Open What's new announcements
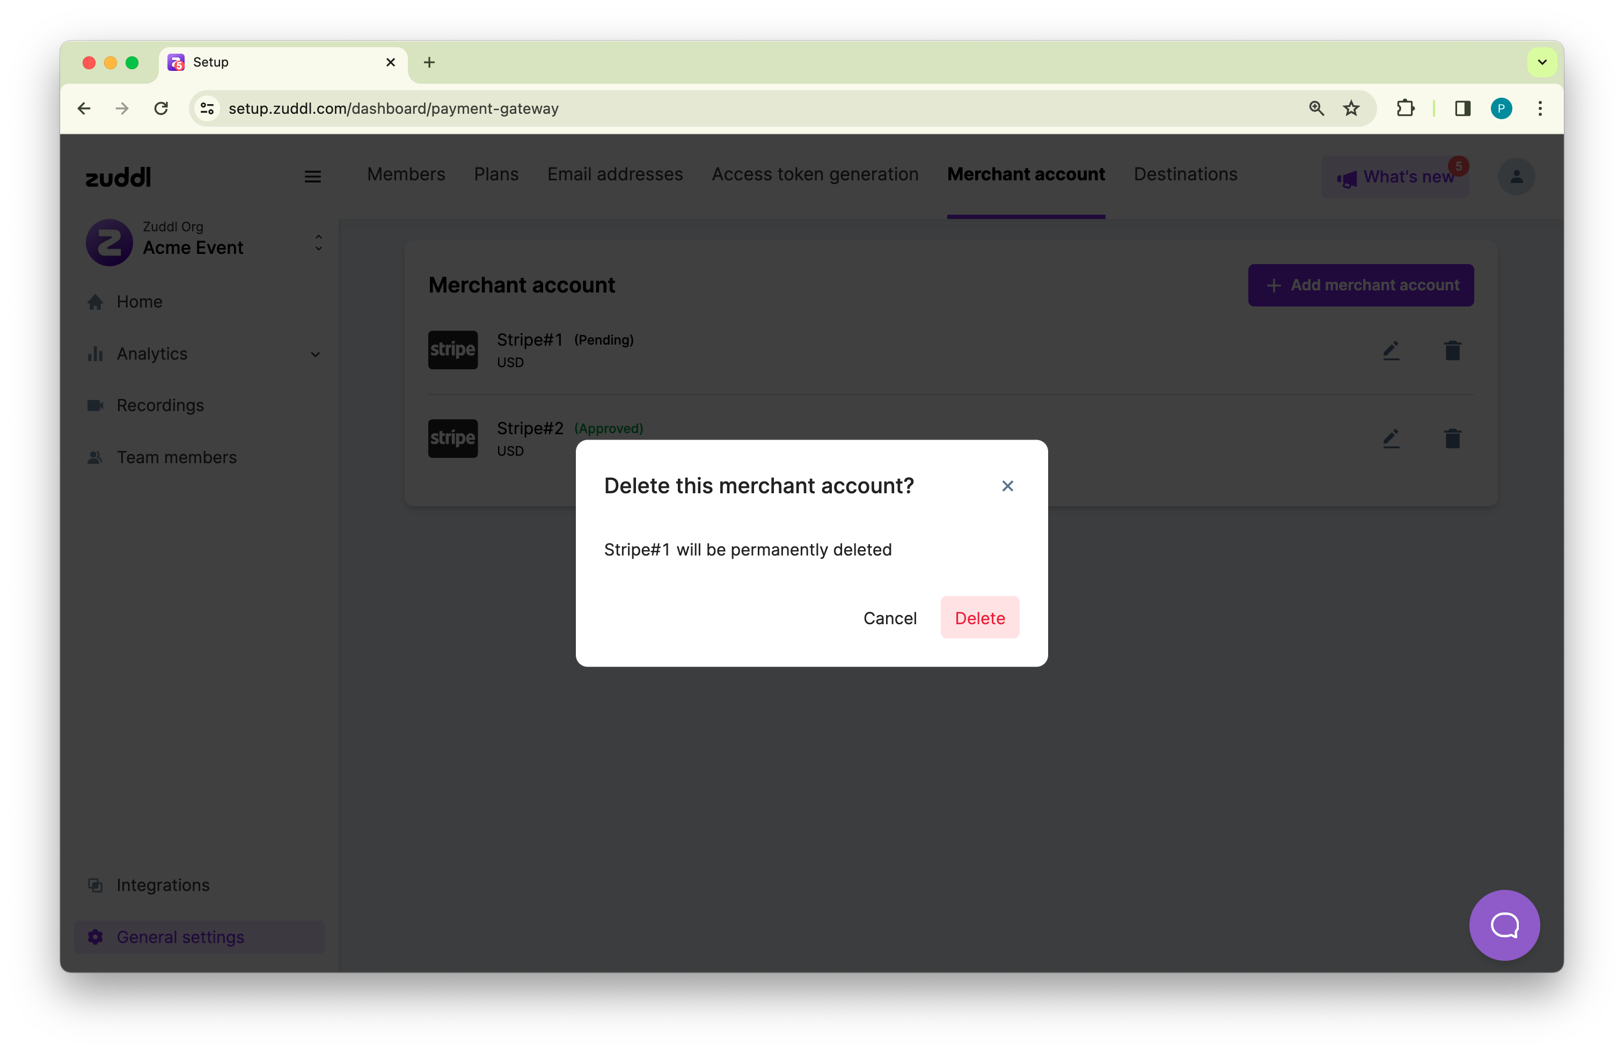 point(1395,177)
